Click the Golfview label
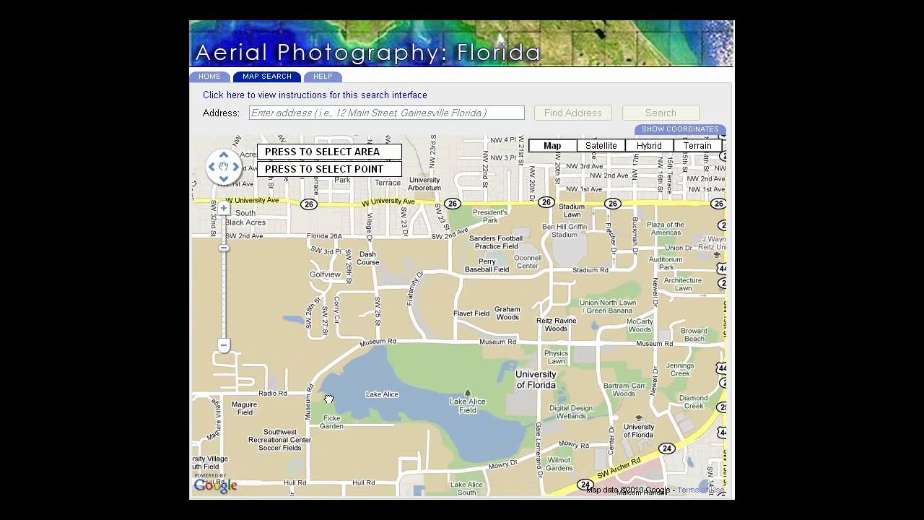 (x=325, y=274)
